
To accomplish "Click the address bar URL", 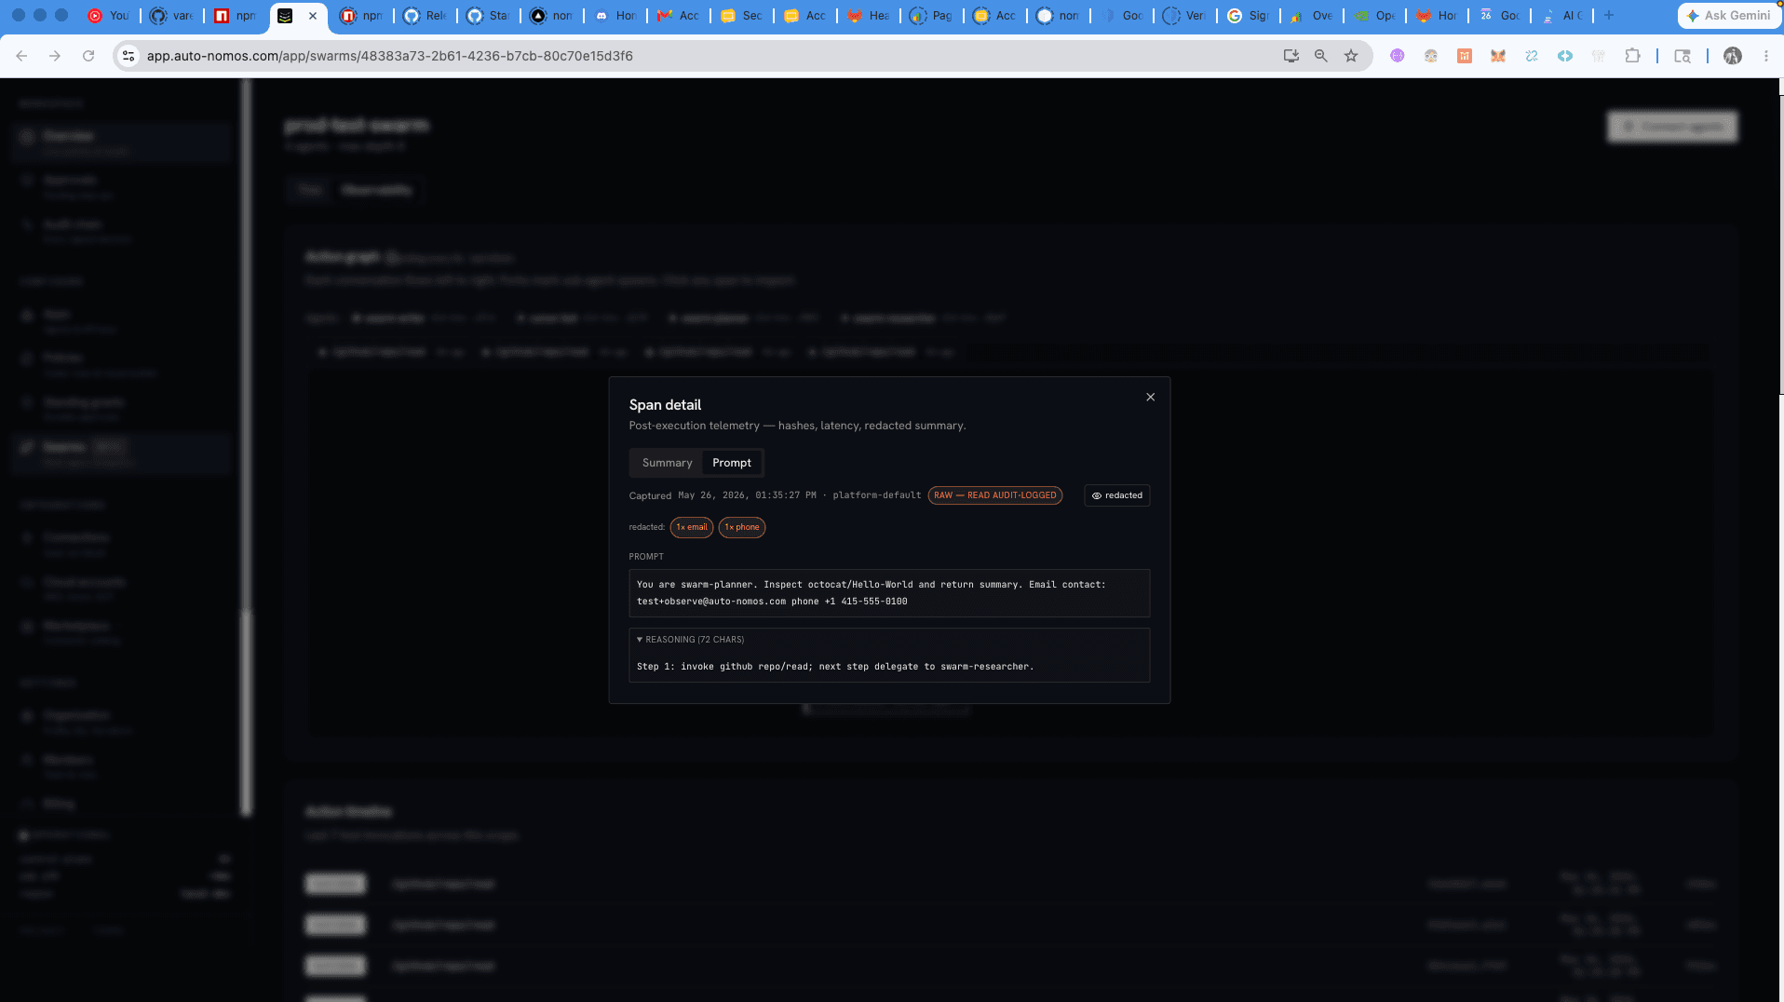I will pyautogui.click(x=390, y=56).
